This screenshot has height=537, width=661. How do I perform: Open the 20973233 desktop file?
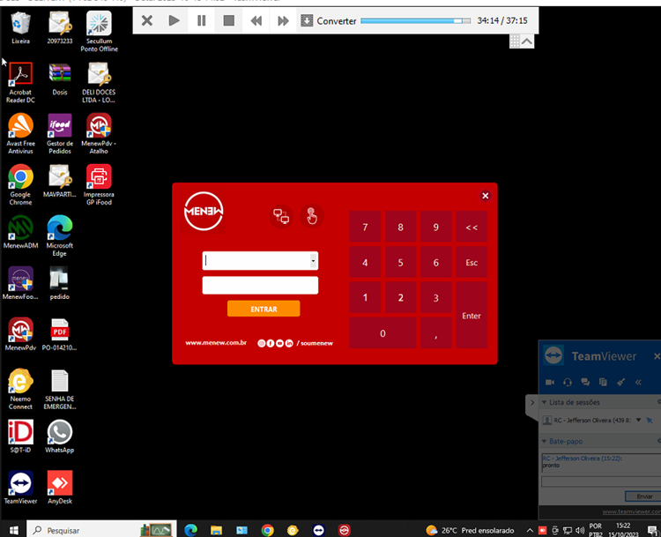tap(59, 28)
